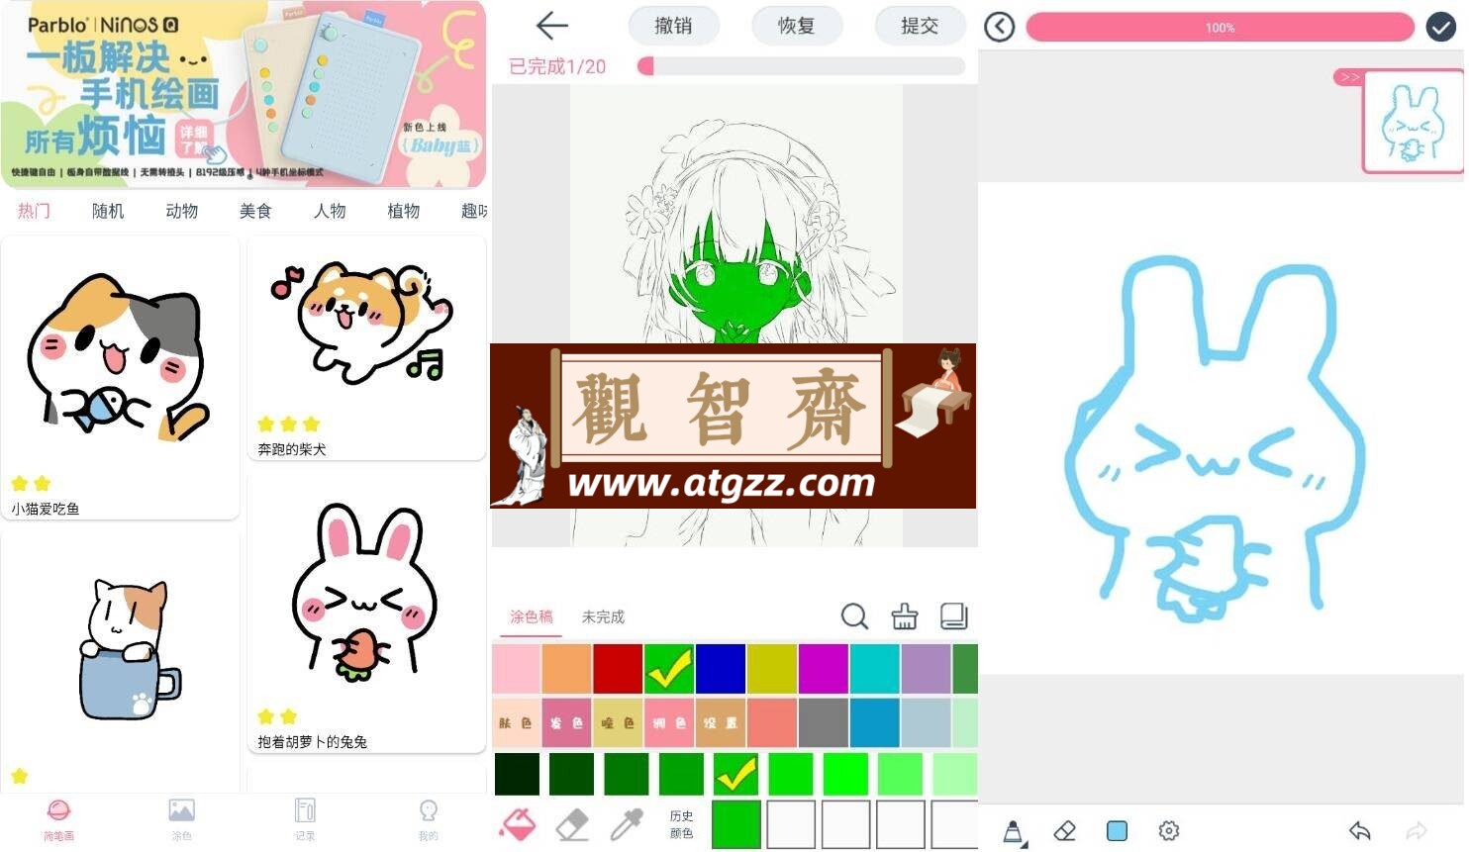Select the 肤色 preset swatch
This screenshot has height=852, width=1469.
coord(516,723)
